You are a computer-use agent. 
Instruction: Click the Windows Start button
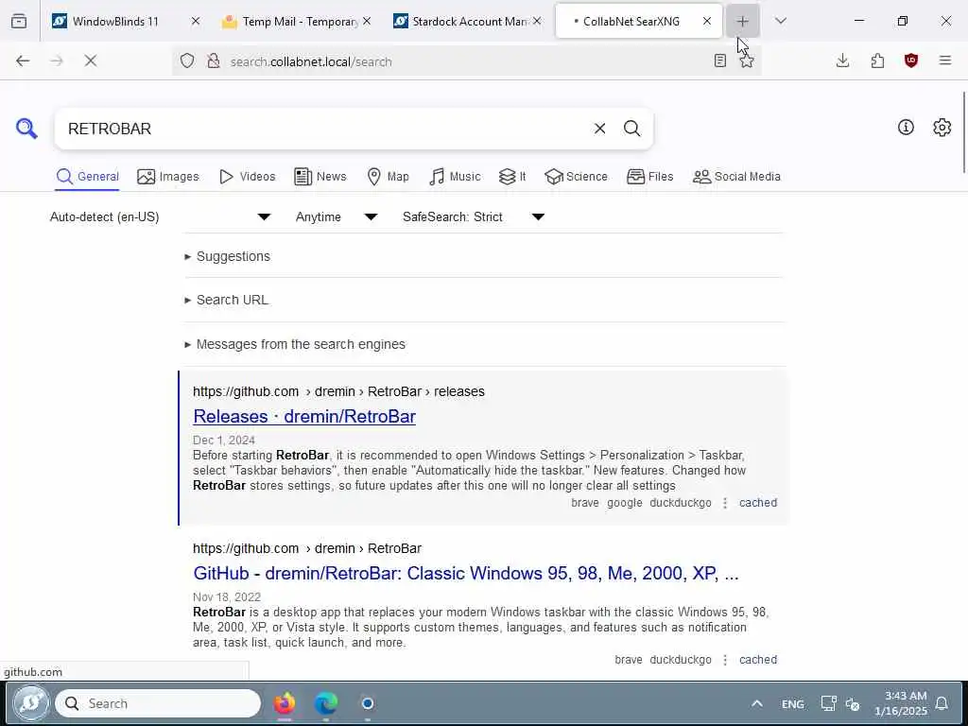(31, 703)
